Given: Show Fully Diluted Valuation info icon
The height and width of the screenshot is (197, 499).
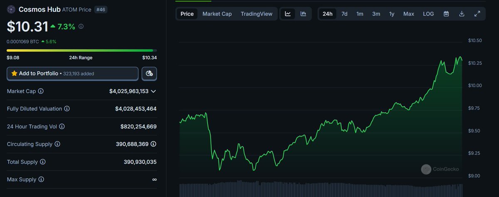Looking at the screenshot, I should pyautogui.click(x=67, y=109).
